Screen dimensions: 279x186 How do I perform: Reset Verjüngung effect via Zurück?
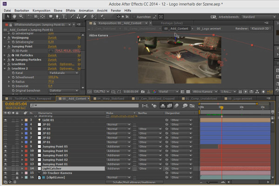tap(52, 38)
